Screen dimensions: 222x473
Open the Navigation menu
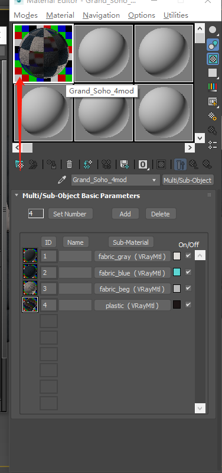(x=101, y=15)
